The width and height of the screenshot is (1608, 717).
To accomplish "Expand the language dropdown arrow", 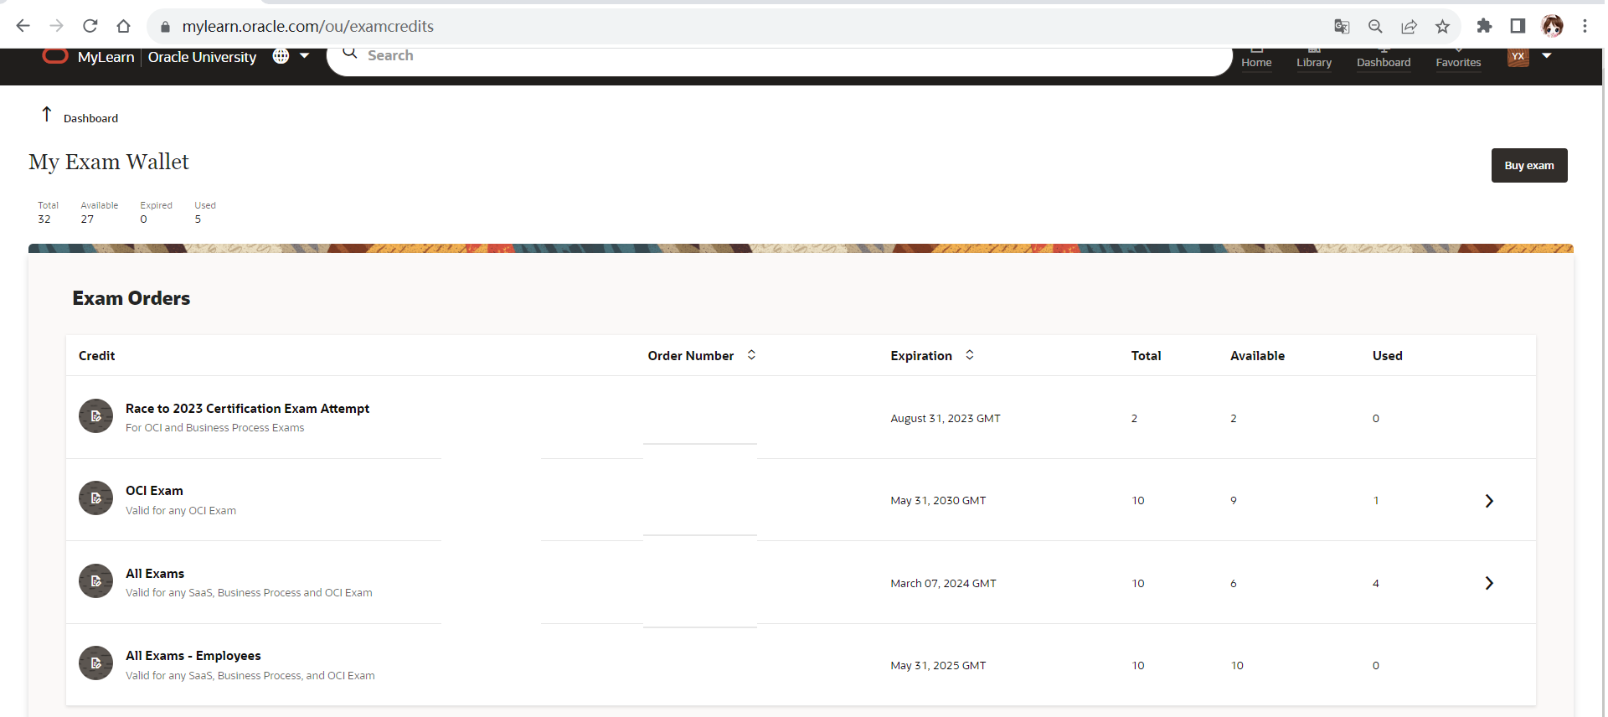I will pyautogui.click(x=305, y=56).
